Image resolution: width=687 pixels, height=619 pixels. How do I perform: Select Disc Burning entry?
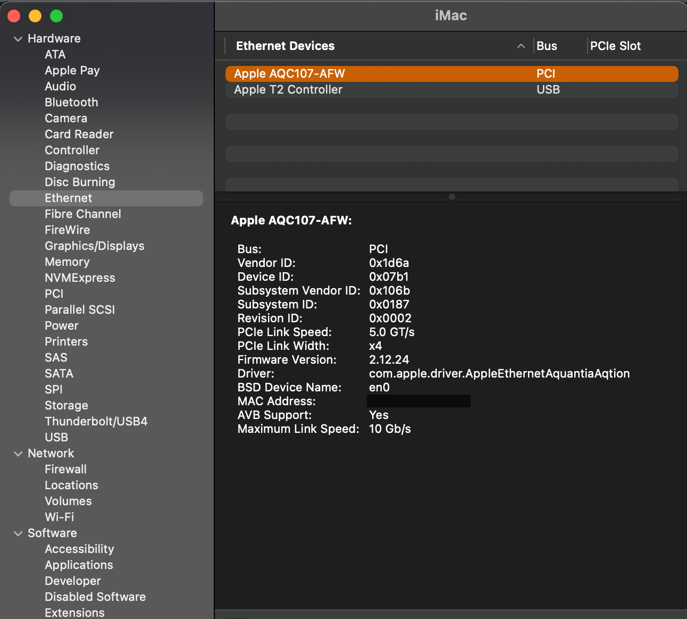pos(80,182)
